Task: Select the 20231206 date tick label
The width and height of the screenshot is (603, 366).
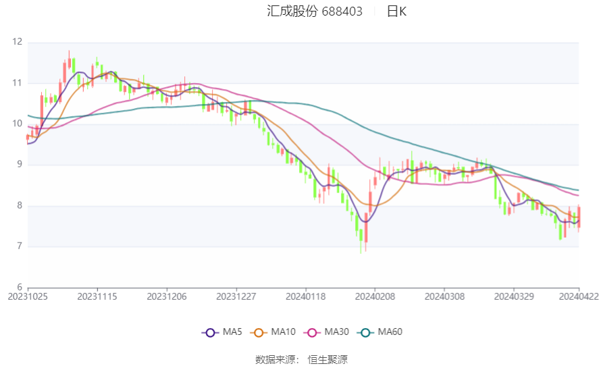Action: pyautogui.click(x=166, y=296)
